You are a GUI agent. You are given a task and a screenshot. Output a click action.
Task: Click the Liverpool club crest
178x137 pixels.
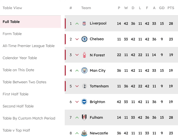(x=84, y=23)
